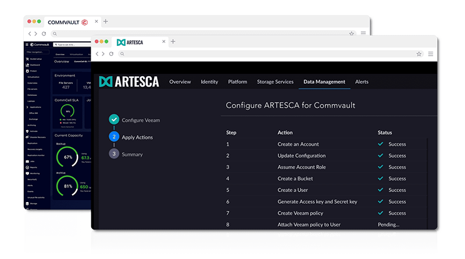Open Jobs in Commvault sidebar
Screen dimensions: 465x259
[30, 161]
